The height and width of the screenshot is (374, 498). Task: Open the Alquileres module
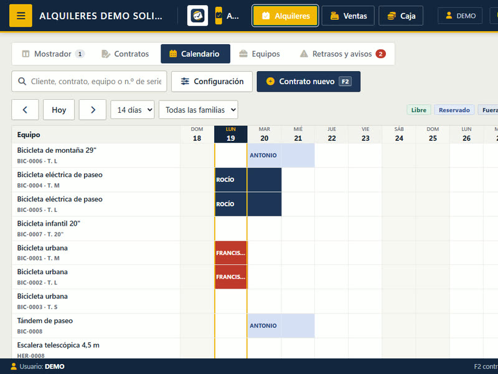click(285, 16)
